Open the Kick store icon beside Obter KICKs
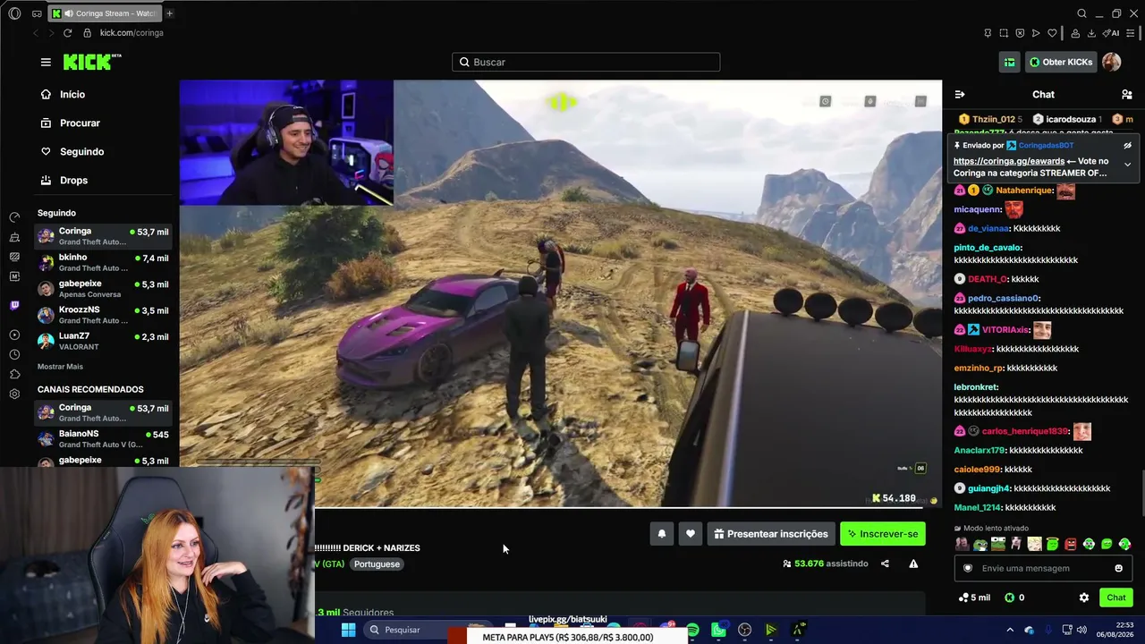This screenshot has width=1145, height=644. pyautogui.click(x=1009, y=62)
